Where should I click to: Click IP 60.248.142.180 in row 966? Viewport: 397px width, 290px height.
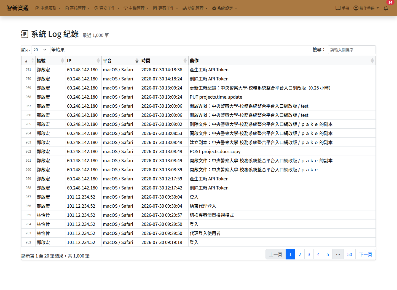tap(82, 115)
